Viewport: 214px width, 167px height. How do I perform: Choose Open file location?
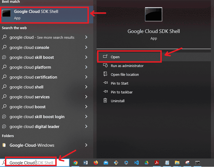click(125, 74)
